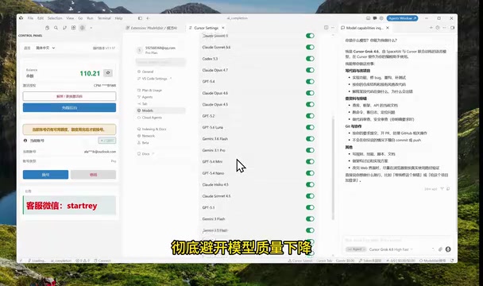The image size is (483, 286).
Task: Open the Extensions icon in activity bar
Action: click(73, 28)
